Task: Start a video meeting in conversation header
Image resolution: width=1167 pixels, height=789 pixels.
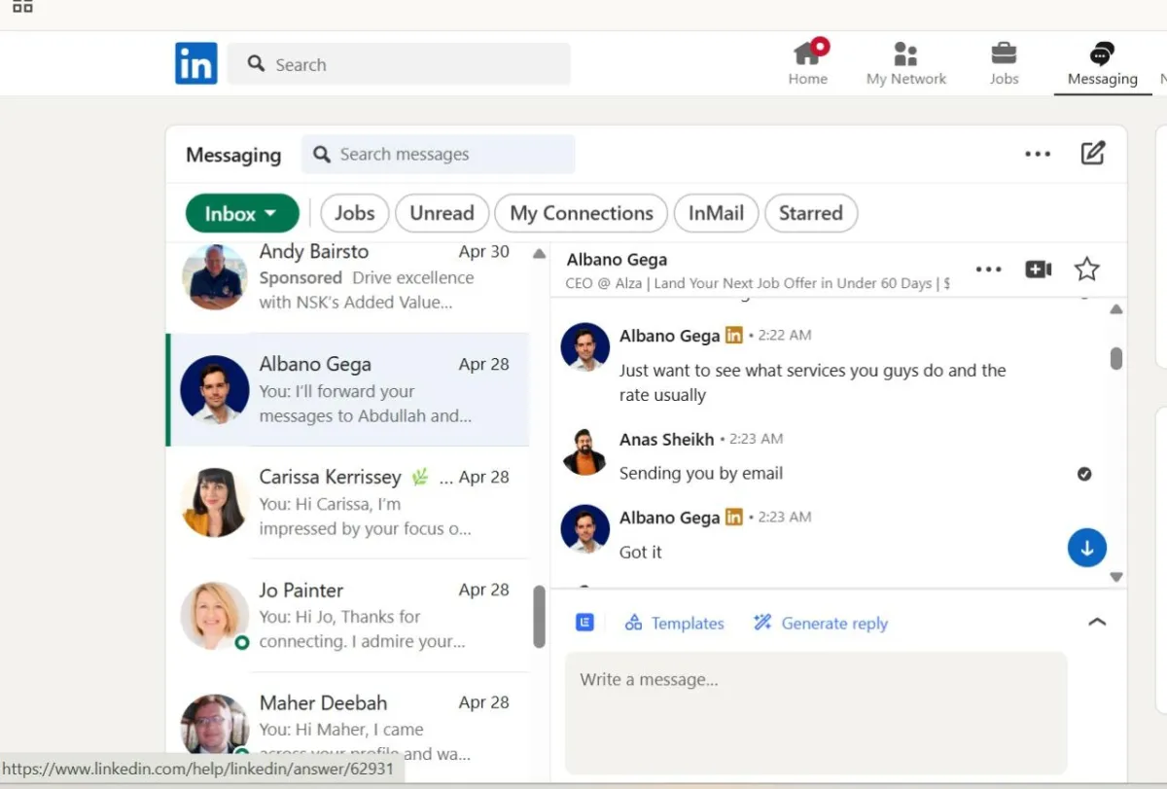Action: pos(1039,269)
